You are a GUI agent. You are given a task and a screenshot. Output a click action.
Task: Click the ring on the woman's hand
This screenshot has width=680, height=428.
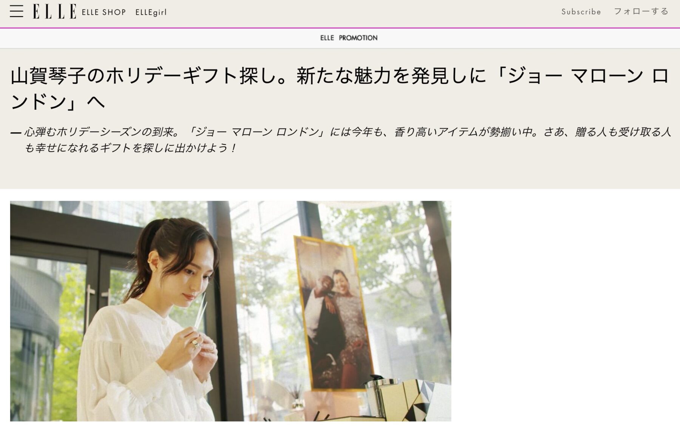[x=196, y=344]
